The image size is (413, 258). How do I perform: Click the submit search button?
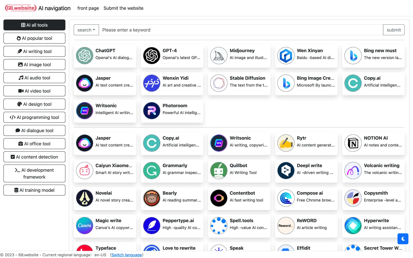[x=394, y=30]
